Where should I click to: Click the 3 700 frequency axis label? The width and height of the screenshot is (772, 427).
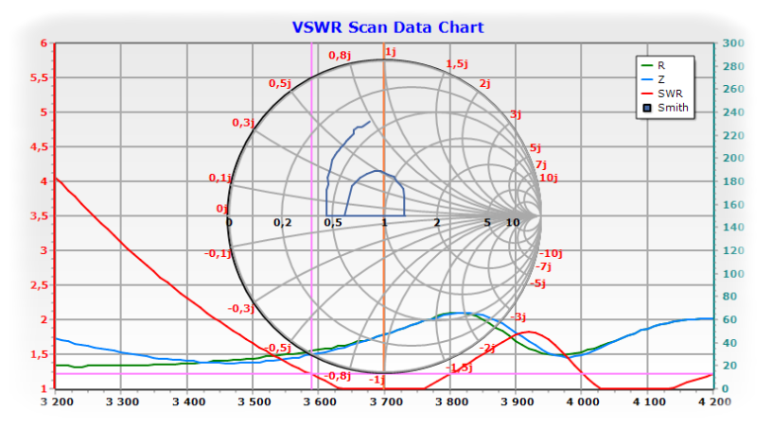[384, 401]
